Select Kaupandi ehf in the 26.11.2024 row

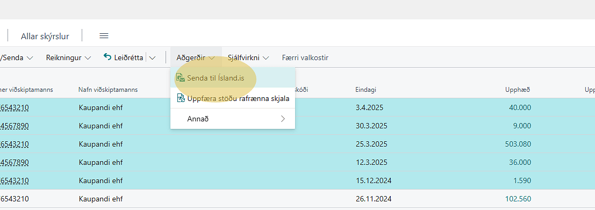(x=101, y=199)
